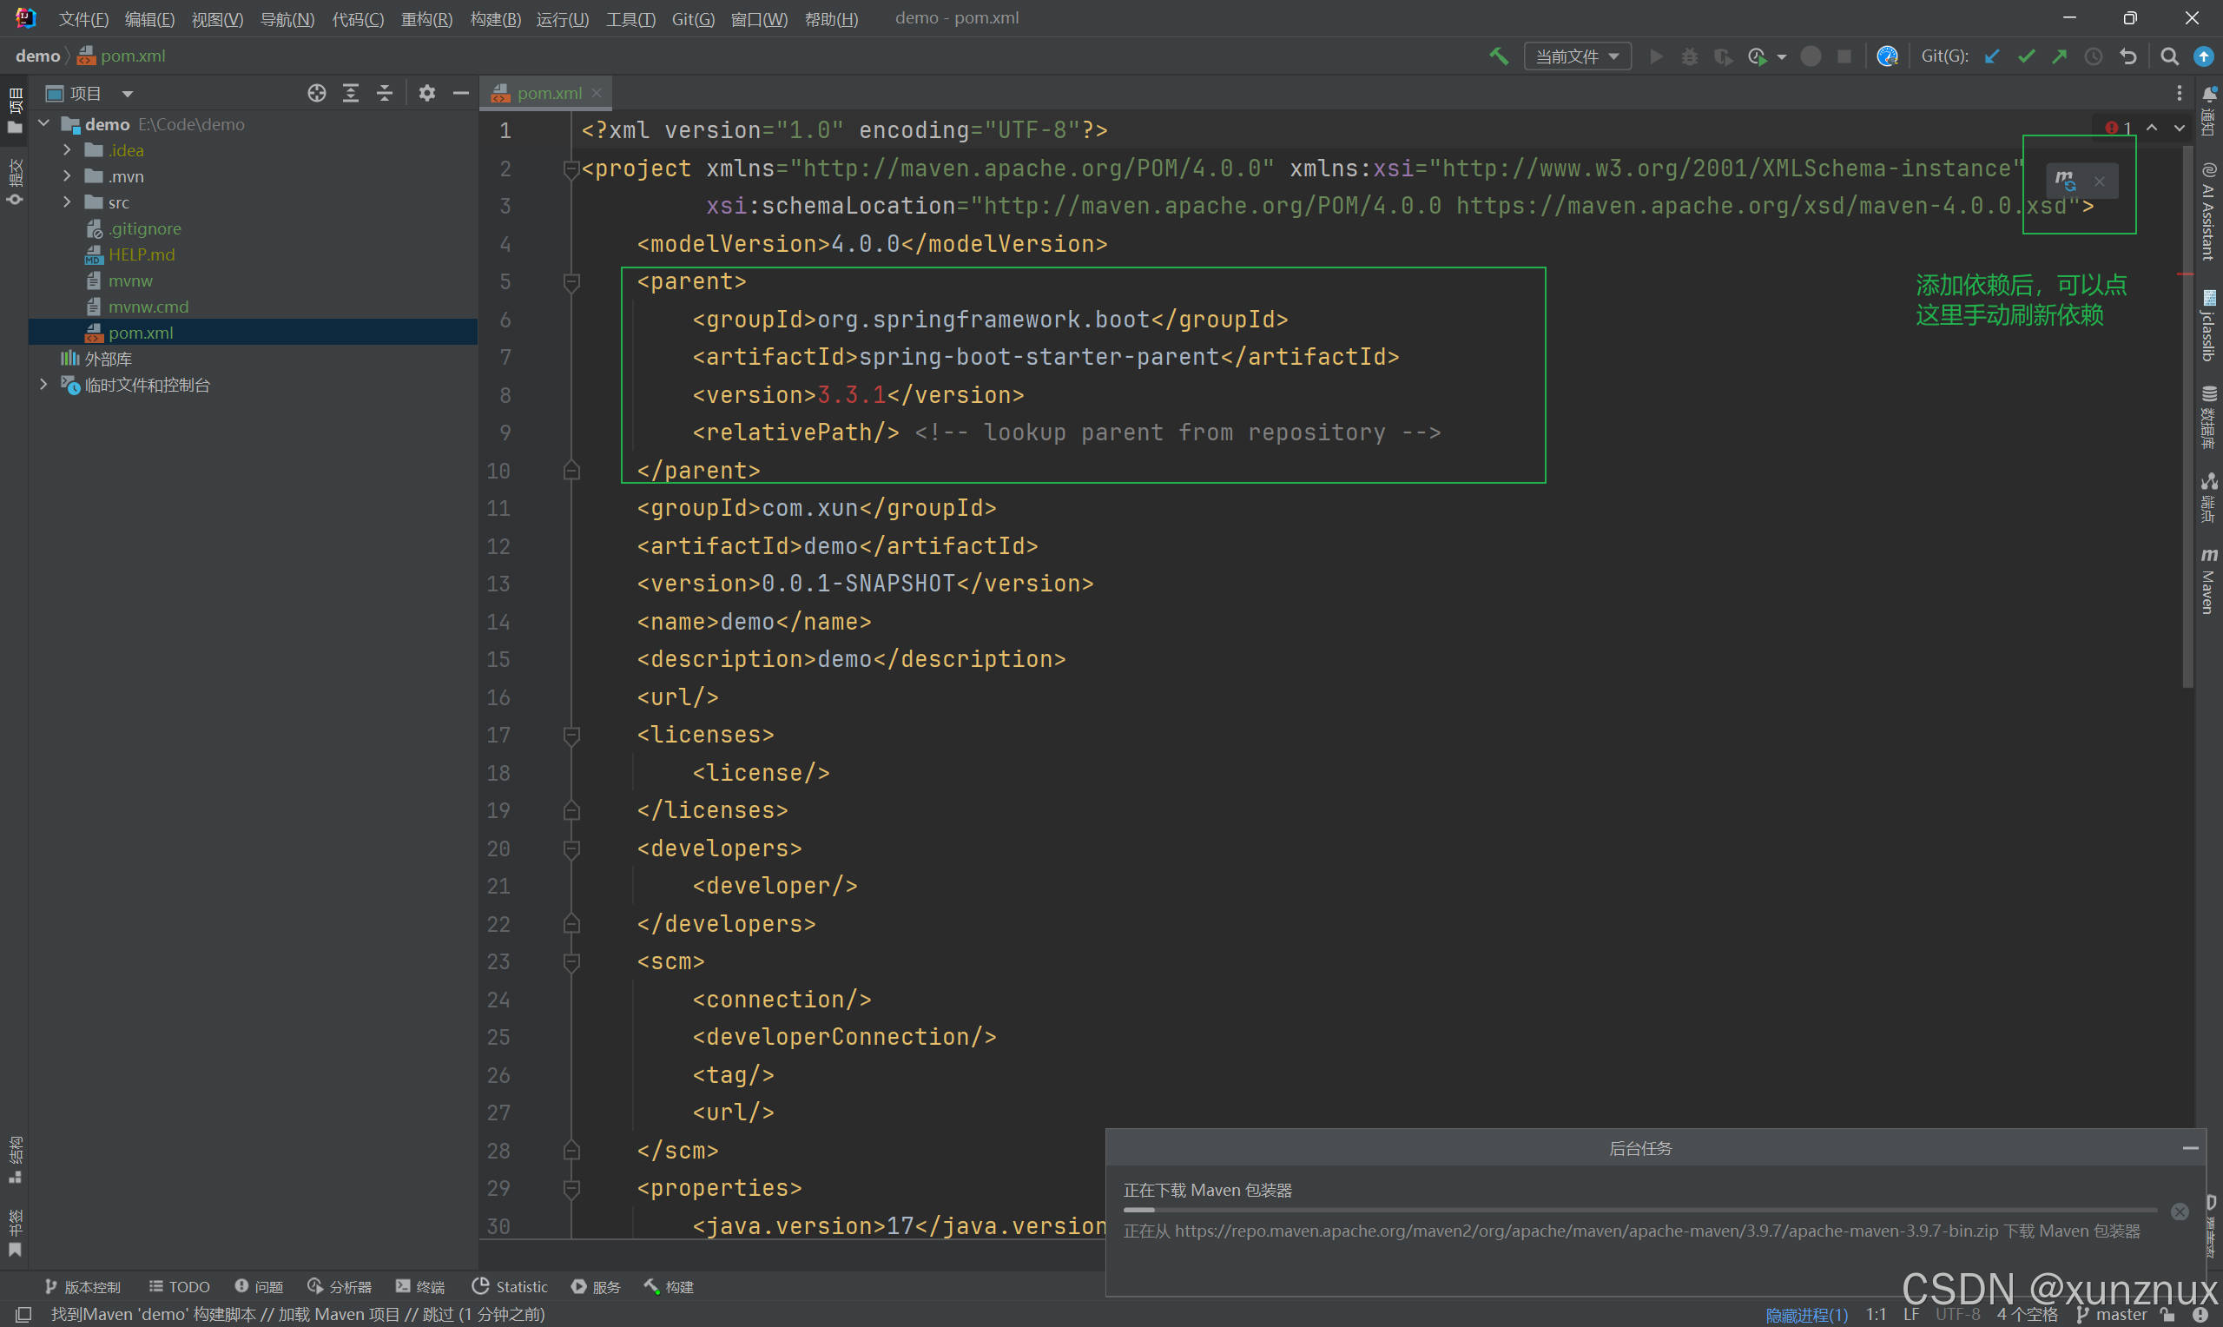Click the Run with Coverage icon
The image size is (2223, 1327).
coord(1723,56)
